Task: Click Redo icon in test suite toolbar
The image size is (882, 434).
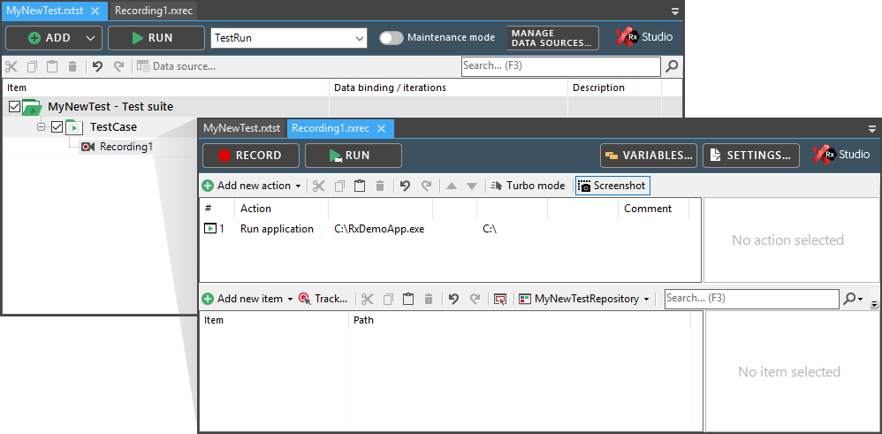Action: pyautogui.click(x=118, y=66)
